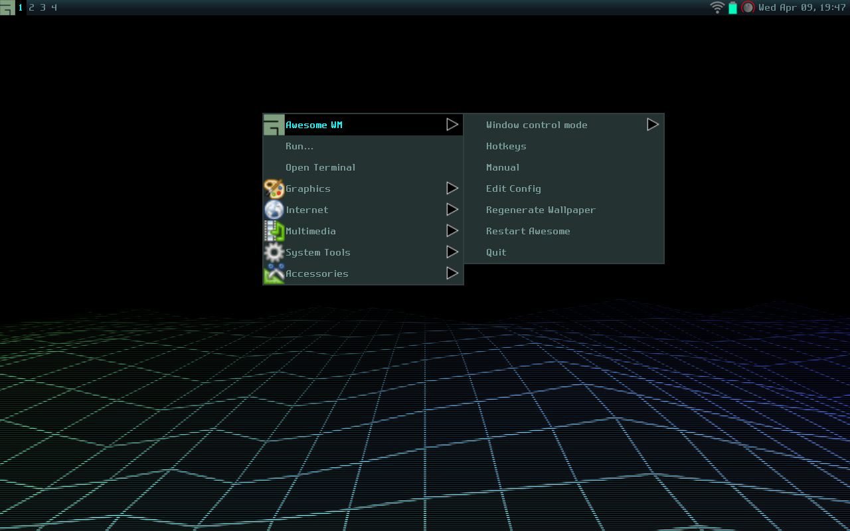Click Regenerate Wallpaper
The image size is (850, 531).
564,210
